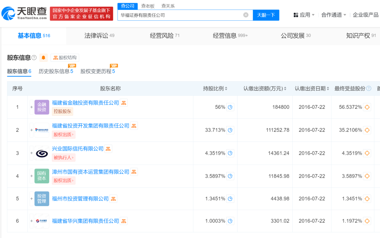Click beneficiary icon next to final share 1.3451%
The height and width of the screenshot is (238, 380).
367,199
